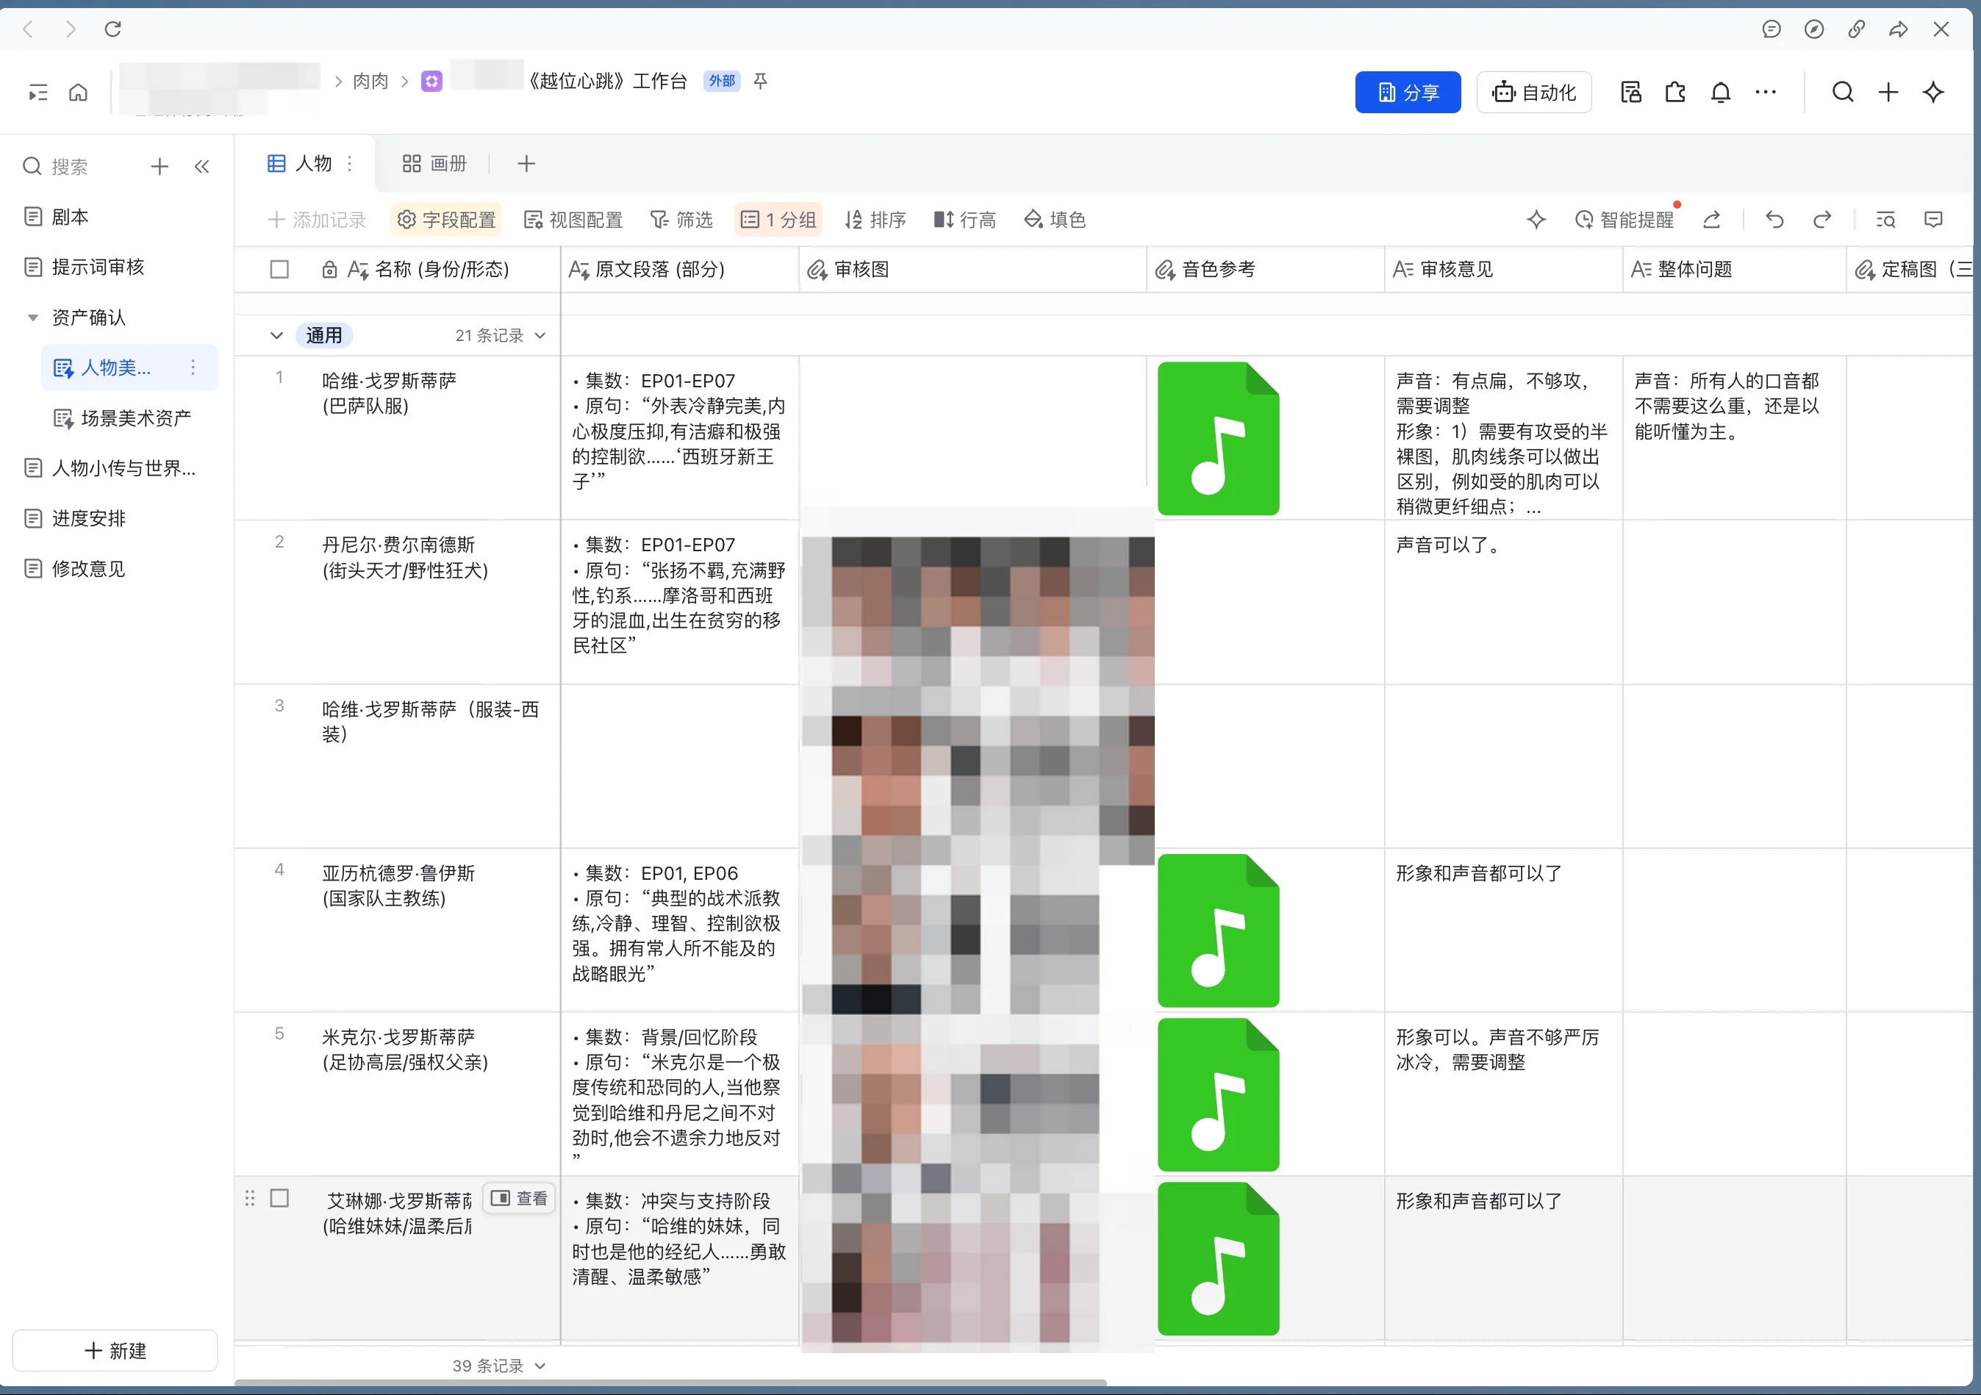Image resolution: width=1981 pixels, height=1395 pixels.
Task: Open 场景美术资产 in sidebar
Action: tap(123, 418)
